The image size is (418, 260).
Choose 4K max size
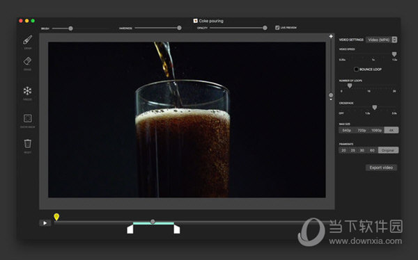click(x=392, y=130)
